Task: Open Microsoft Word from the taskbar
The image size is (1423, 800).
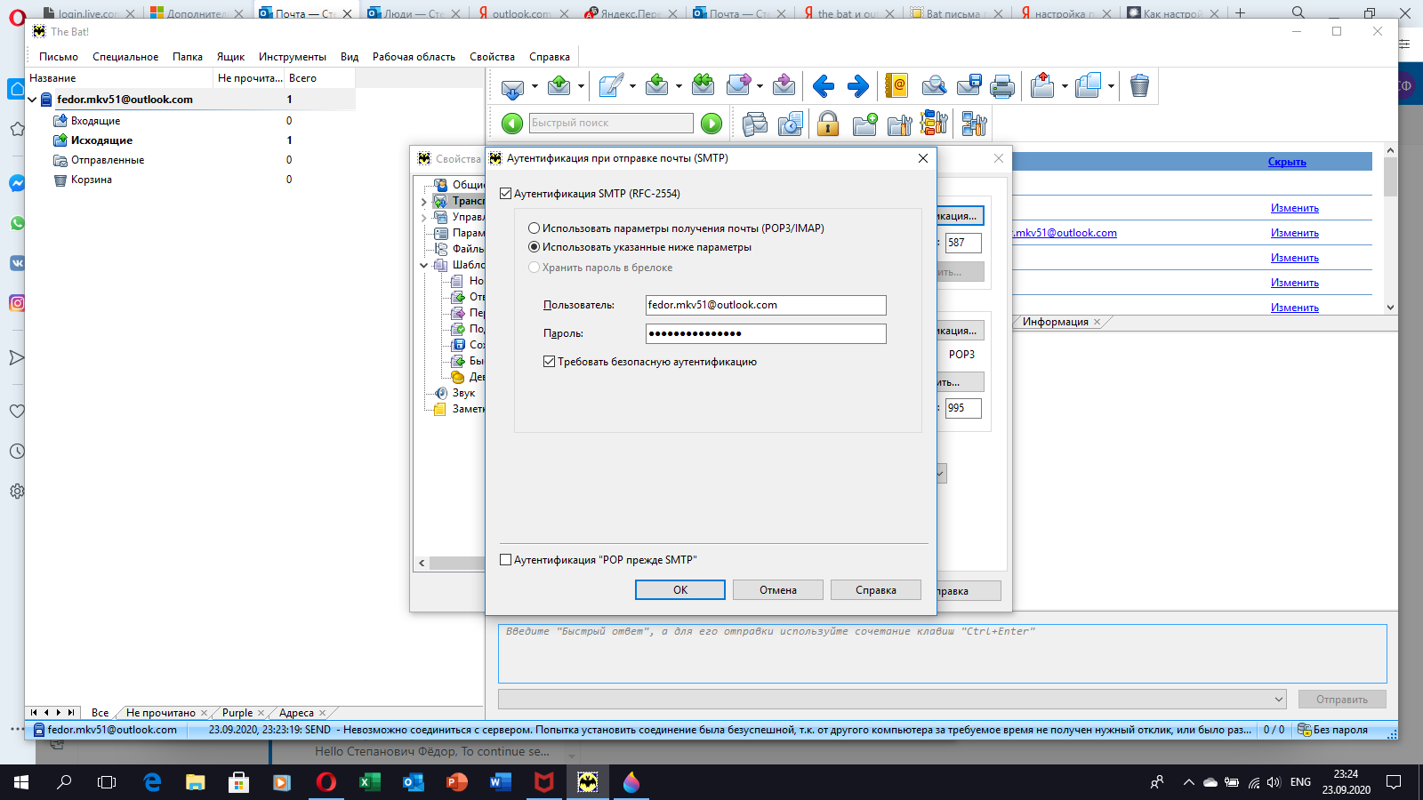Action: coord(500,782)
